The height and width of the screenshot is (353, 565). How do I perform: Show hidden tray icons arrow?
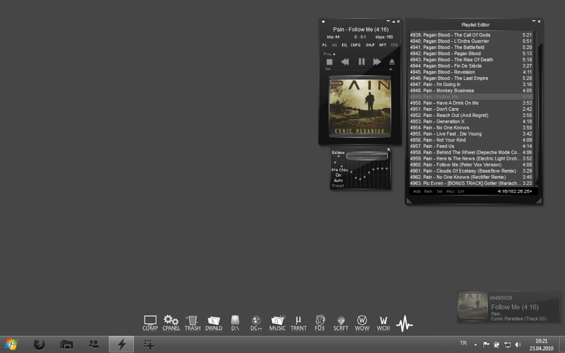click(x=476, y=345)
